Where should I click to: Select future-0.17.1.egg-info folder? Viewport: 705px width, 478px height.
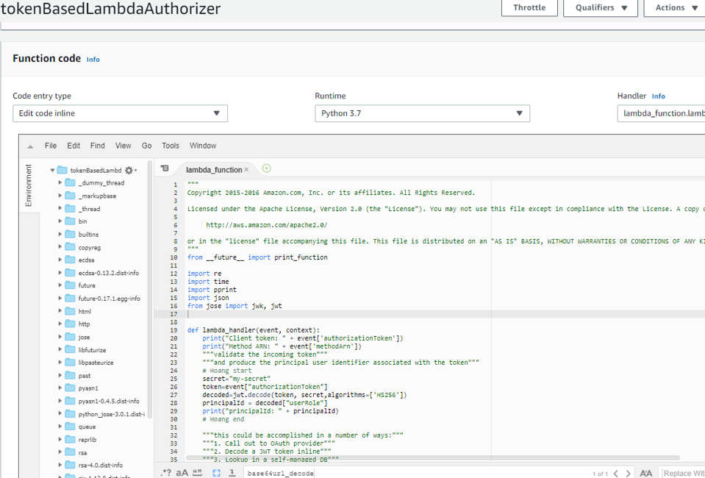pyautogui.click(x=110, y=298)
